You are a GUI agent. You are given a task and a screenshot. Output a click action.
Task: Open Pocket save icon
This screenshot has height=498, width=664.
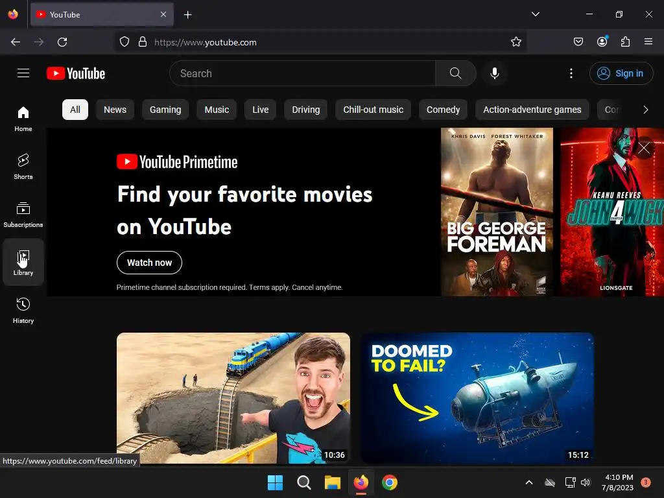pos(578,41)
